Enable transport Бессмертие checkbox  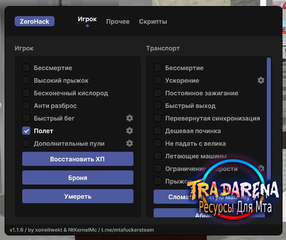coord(158,68)
